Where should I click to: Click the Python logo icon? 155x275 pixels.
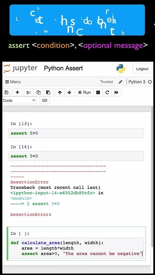[121, 69]
